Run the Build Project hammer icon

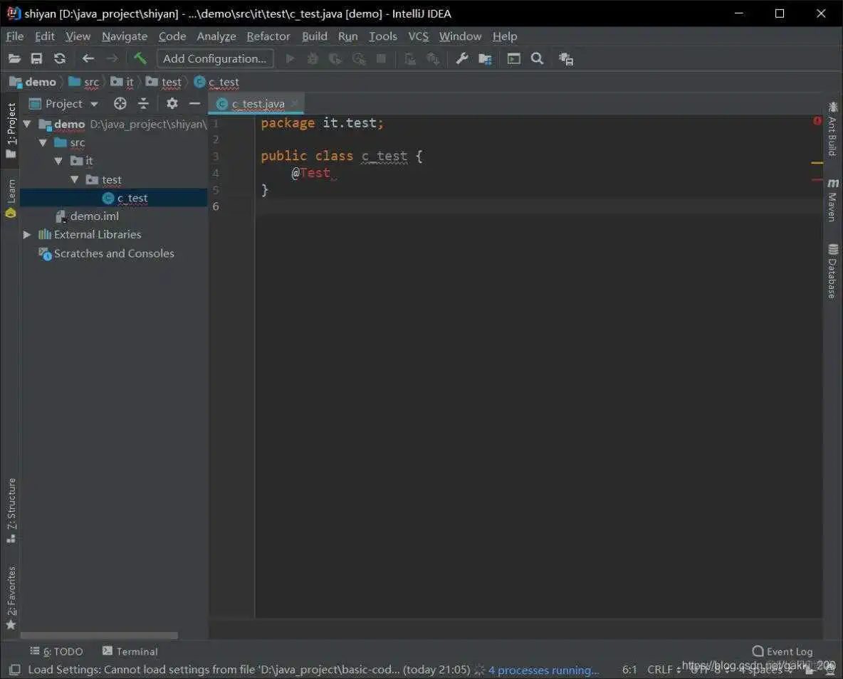(140, 58)
